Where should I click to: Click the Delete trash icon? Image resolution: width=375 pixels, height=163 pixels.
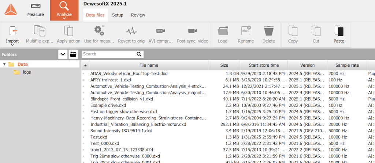268,31
